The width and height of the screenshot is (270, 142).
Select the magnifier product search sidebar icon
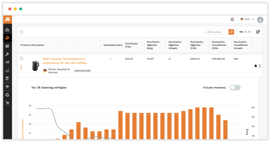tap(7, 38)
